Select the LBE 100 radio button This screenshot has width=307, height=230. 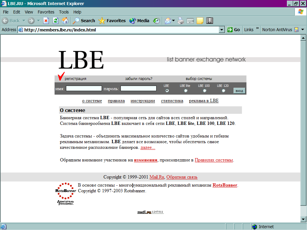(x=204, y=91)
